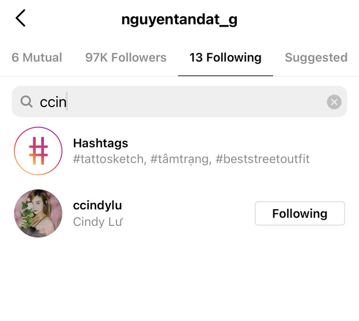Open the Hashtags heading label
Image resolution: width=359 pixels, height=321 pixels.
click(101, 143)
